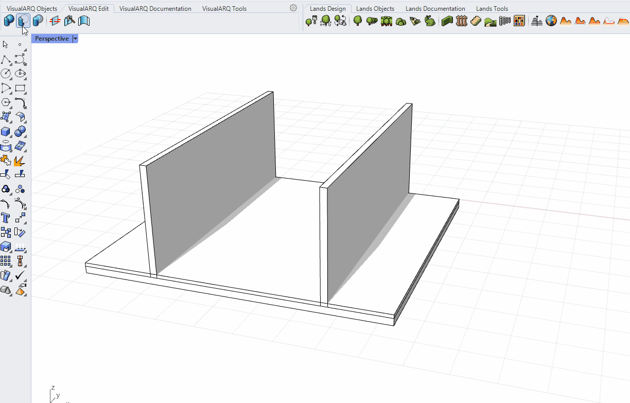Click the Rectangular array grid icon

click(6, 261)
